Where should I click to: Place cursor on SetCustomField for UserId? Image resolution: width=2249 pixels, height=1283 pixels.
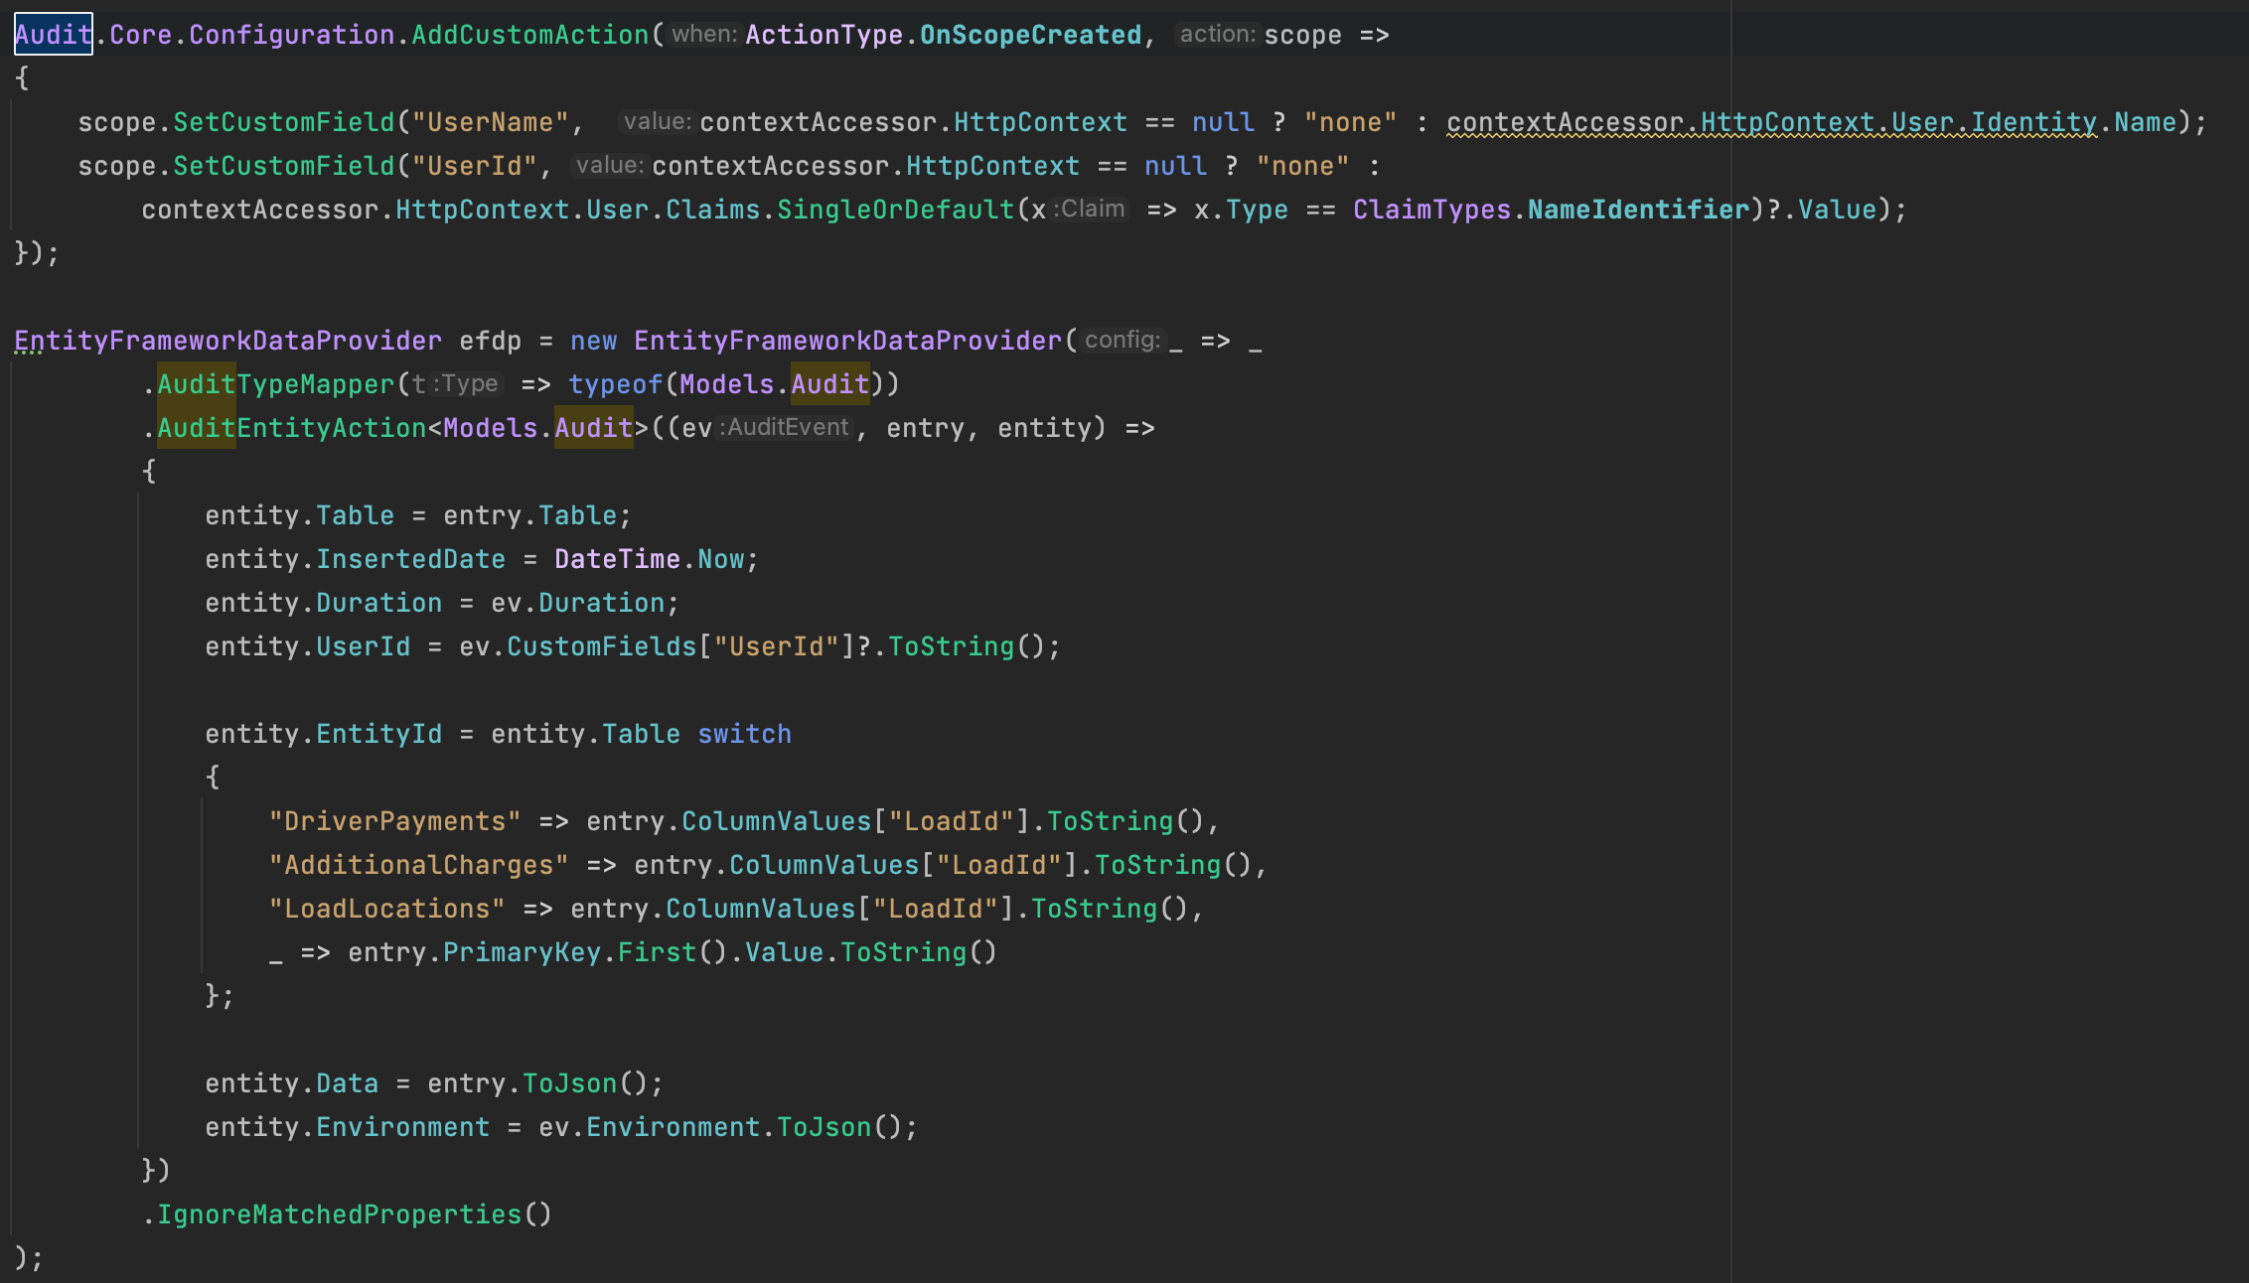[283, 165]
